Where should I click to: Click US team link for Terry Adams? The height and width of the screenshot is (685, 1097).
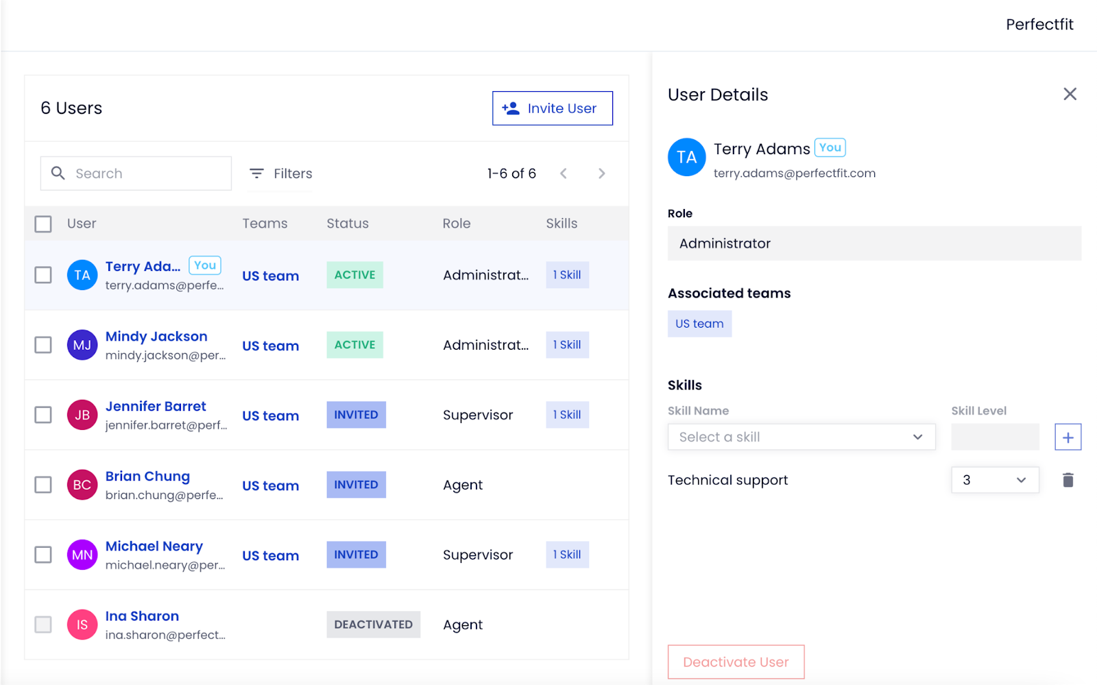pyautogui.click(x=271, y=276)
